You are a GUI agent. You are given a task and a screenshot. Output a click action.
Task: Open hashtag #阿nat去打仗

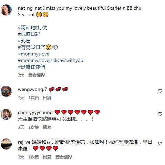click(32, 28)
